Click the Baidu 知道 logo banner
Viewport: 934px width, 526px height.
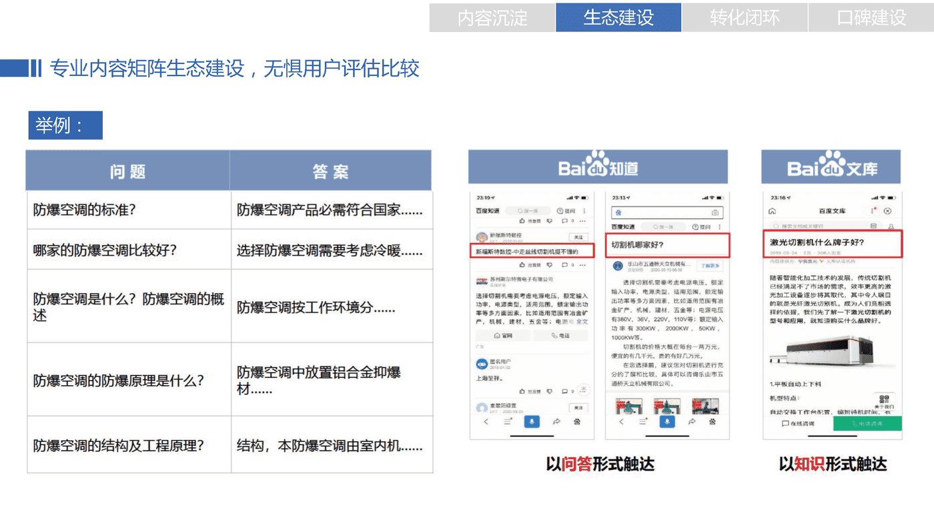pyautogui.click(x=598, y=167)
